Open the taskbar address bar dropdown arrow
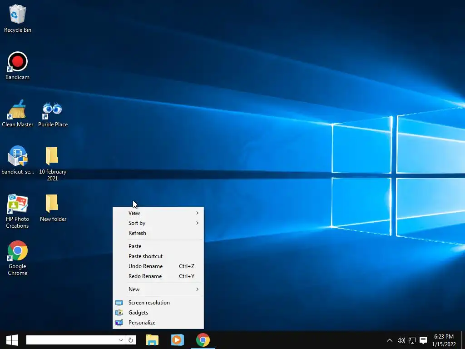465x349 pixels. pyautogui.click(x=120, y=340)
